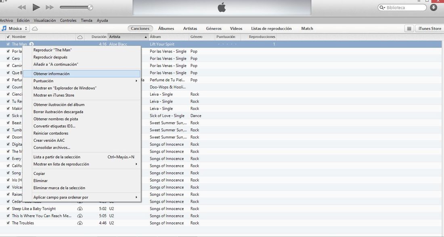Viewport: 444px width, 237px height.
Task: Download The Troubles from iCloud
Action: 80,223
